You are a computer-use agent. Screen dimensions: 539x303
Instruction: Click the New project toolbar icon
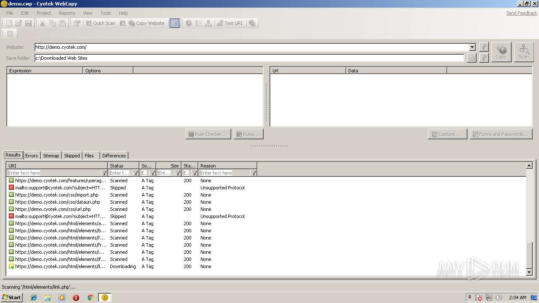point(8,24)
